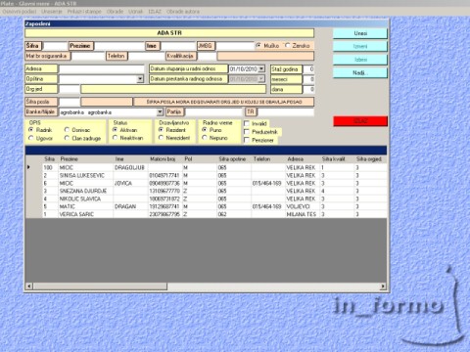470x352 pixels.
Task: Click the table's right scroll arrow
Action: pyautogui.click(x=383, y=286)
